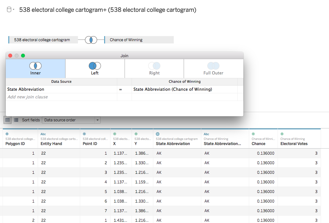Click the number type icon for Polygon ID
Screen dimensions: 329x223
point(7,134)
